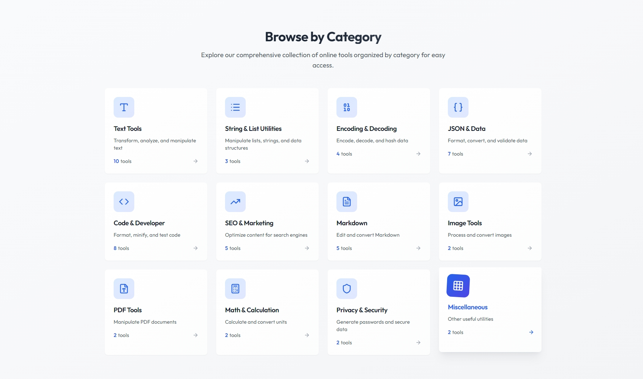Click the Math & Calculation calculator icon
643x379 pixels.
(235, 289)
